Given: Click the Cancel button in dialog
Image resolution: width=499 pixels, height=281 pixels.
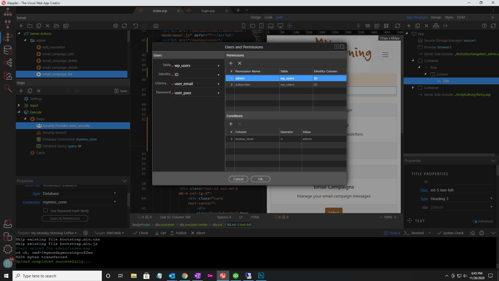Looking at the screenshot, I should tap(238, 179).
